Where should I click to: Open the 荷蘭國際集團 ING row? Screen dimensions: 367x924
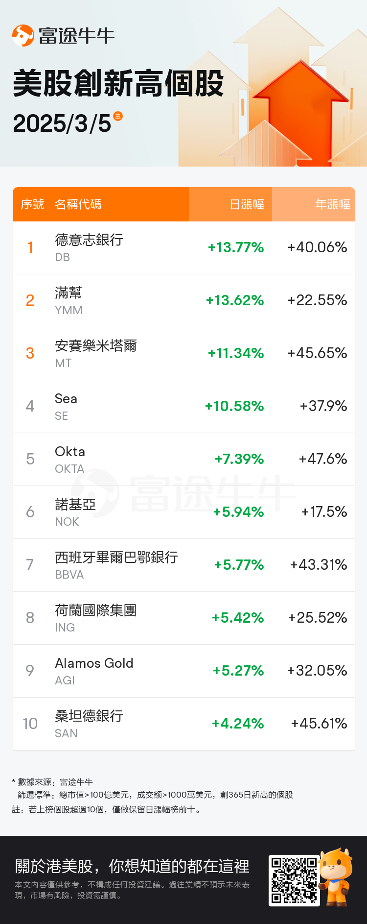[184, 618]
